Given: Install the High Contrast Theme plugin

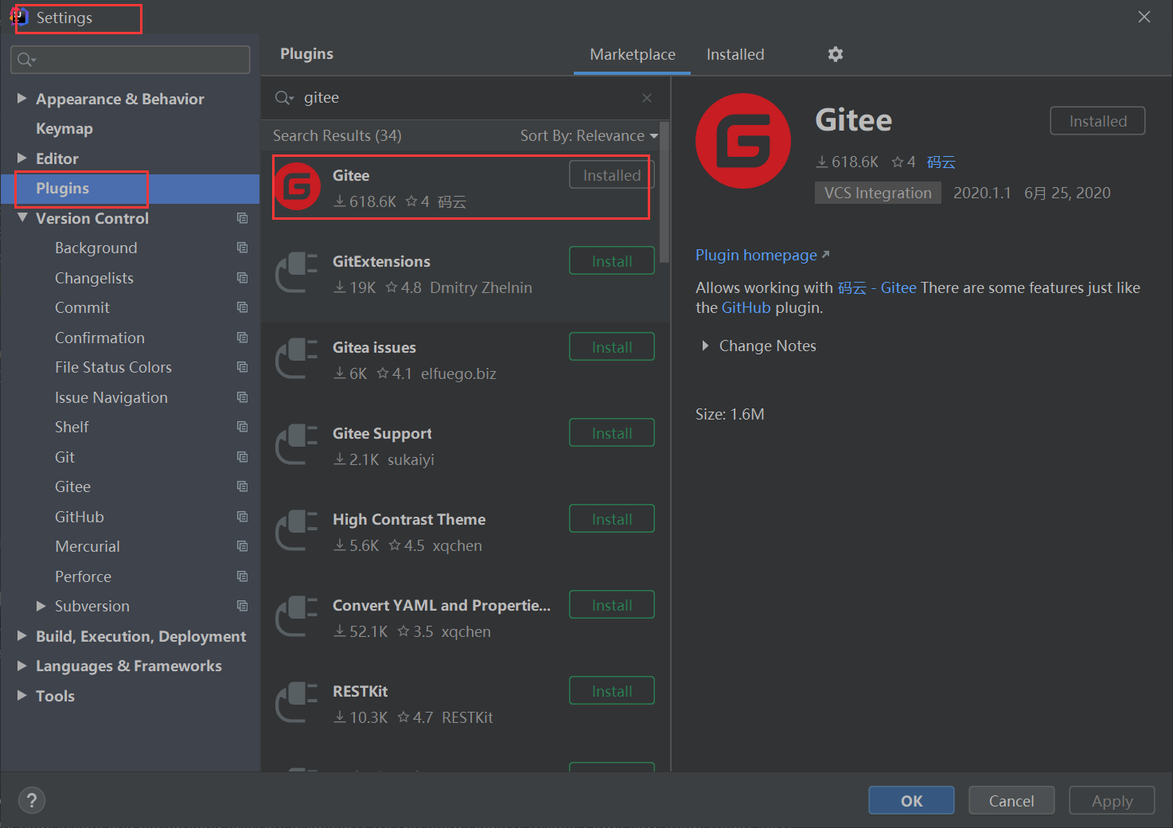Looking at the screenshot, I should [612, 519].
